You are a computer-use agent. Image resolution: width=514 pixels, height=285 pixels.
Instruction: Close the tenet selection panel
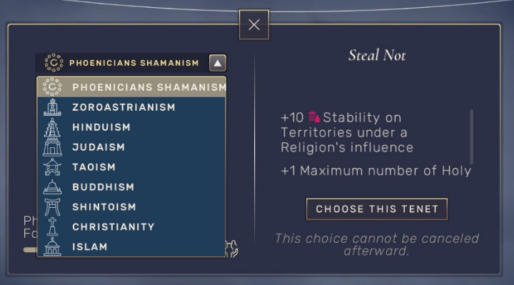tap(254, 24)
